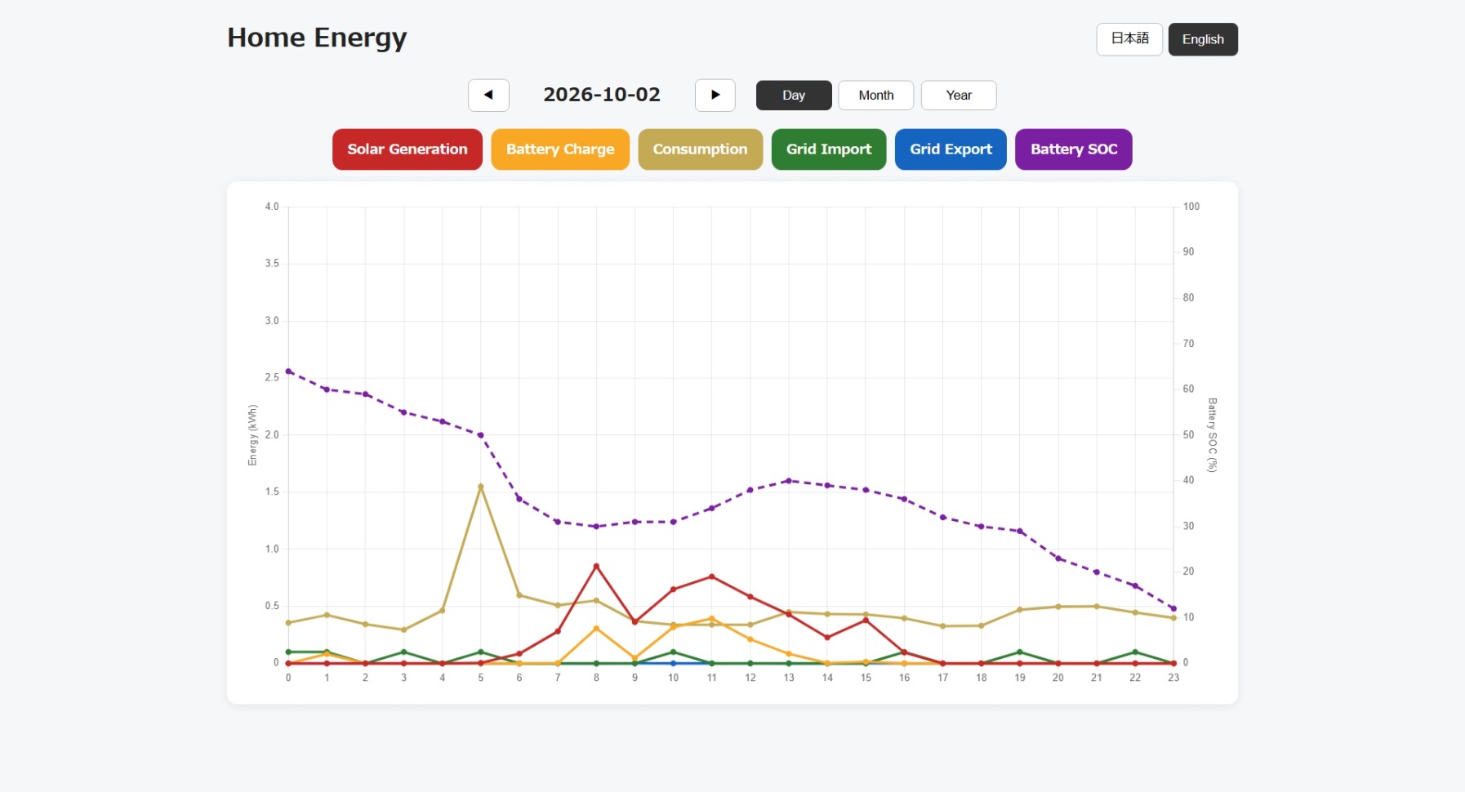
Task: Click the 2026-10-02 date label
Action: click(602, 95)
